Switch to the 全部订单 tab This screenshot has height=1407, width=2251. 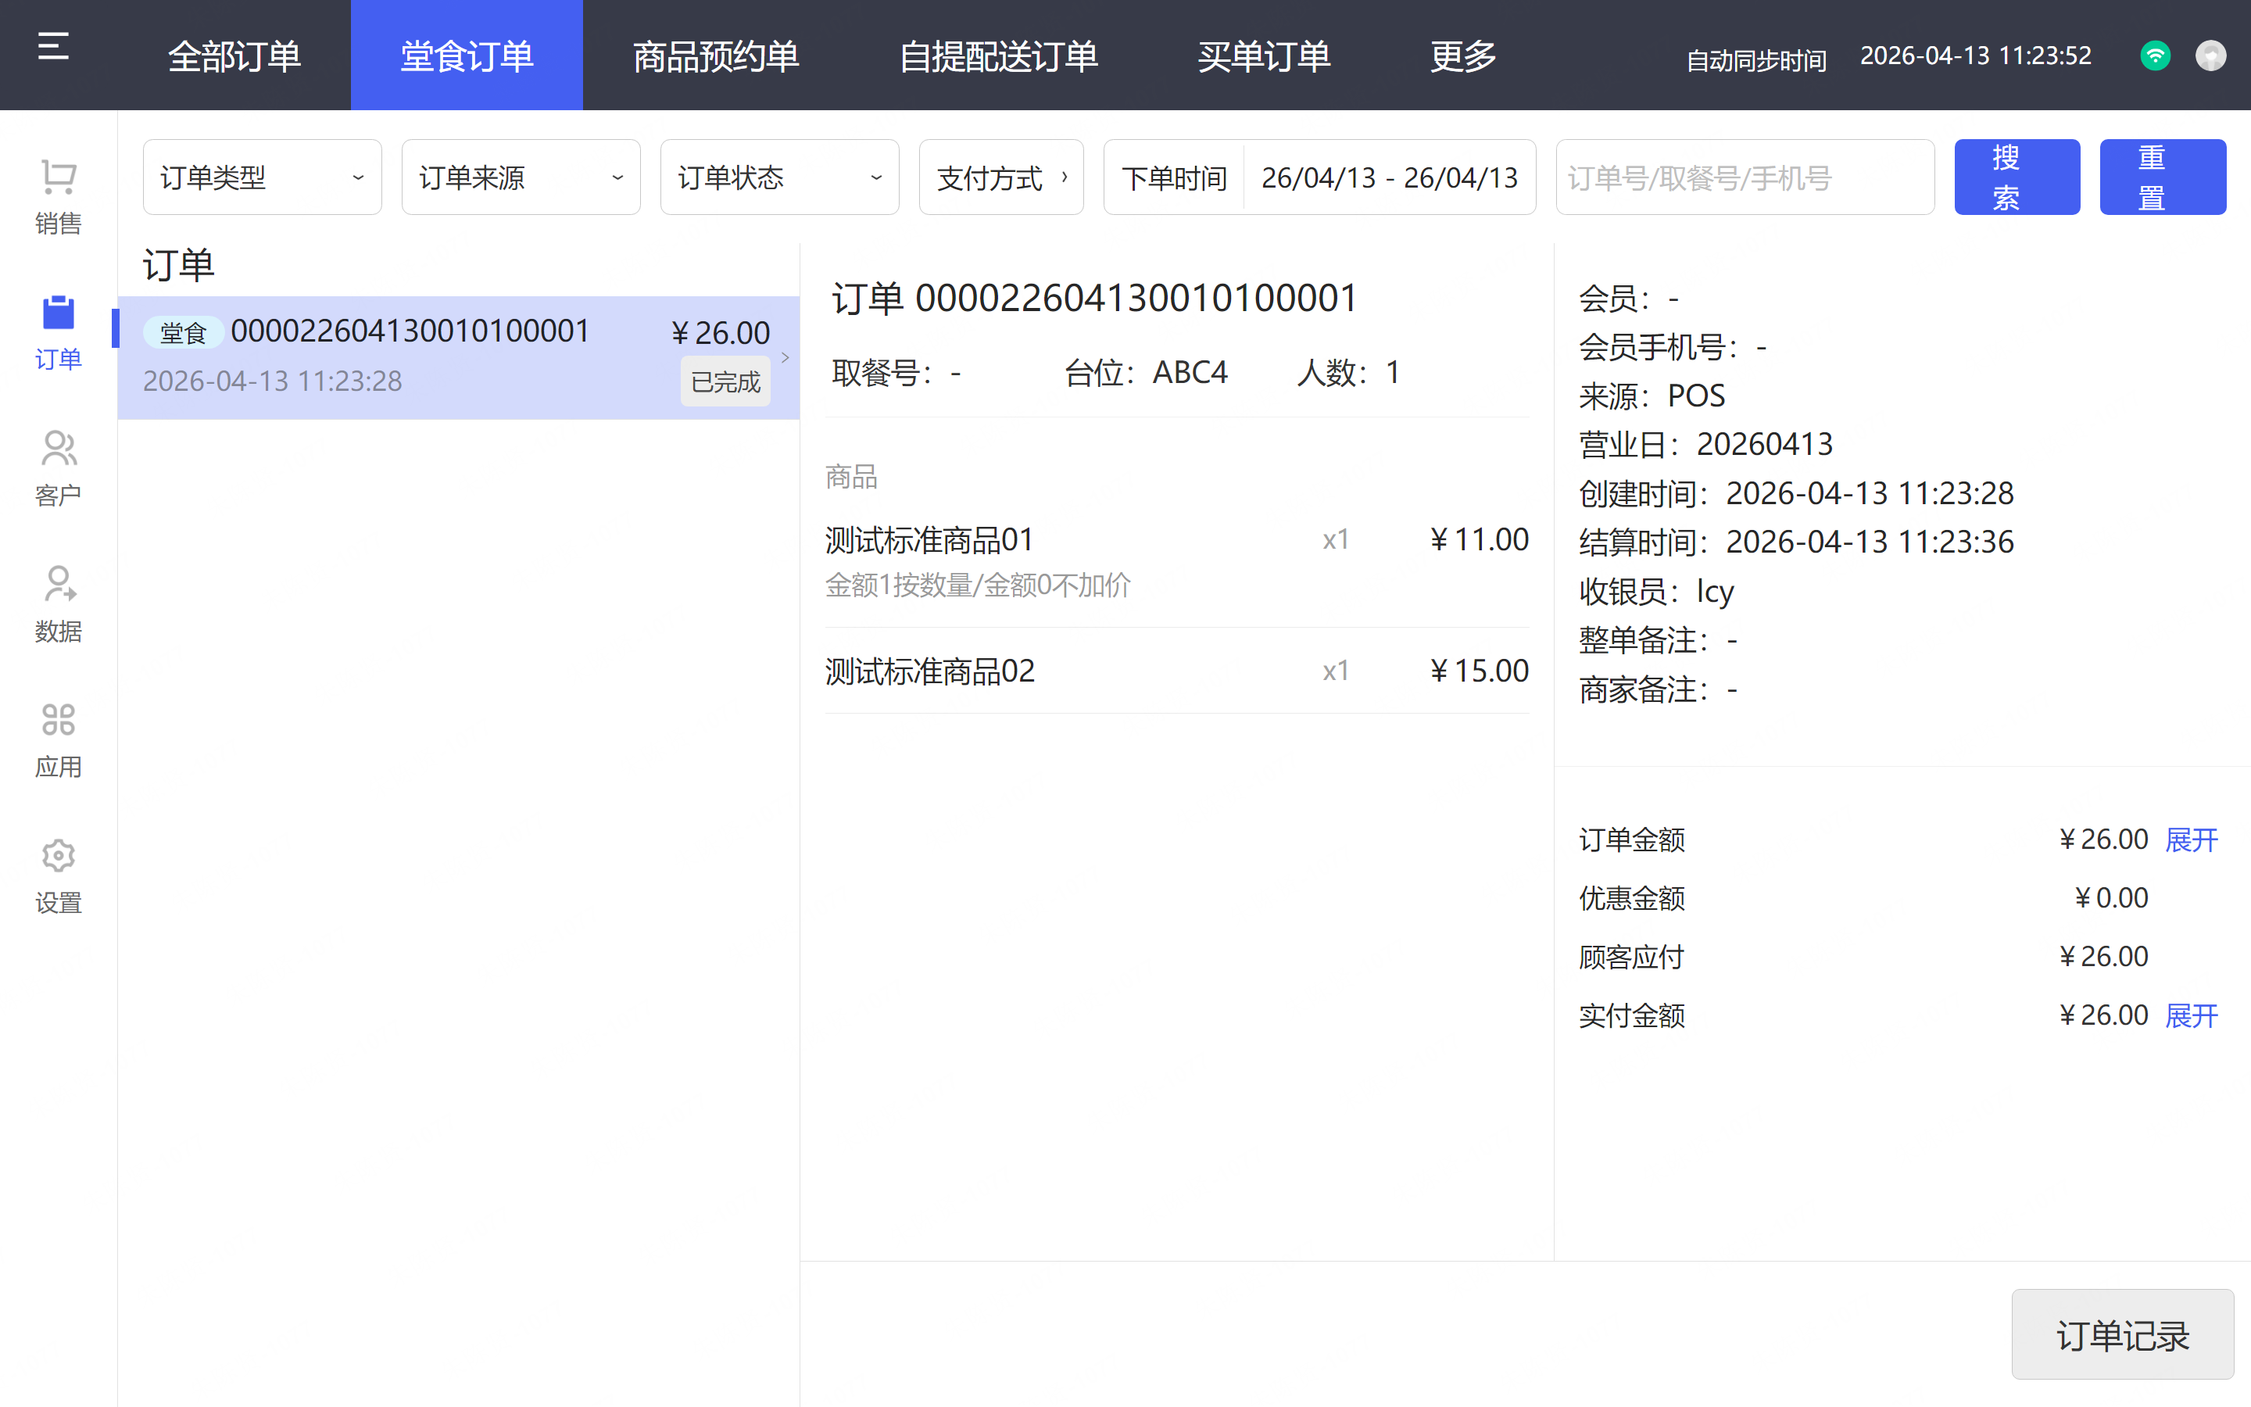(234, 55)
